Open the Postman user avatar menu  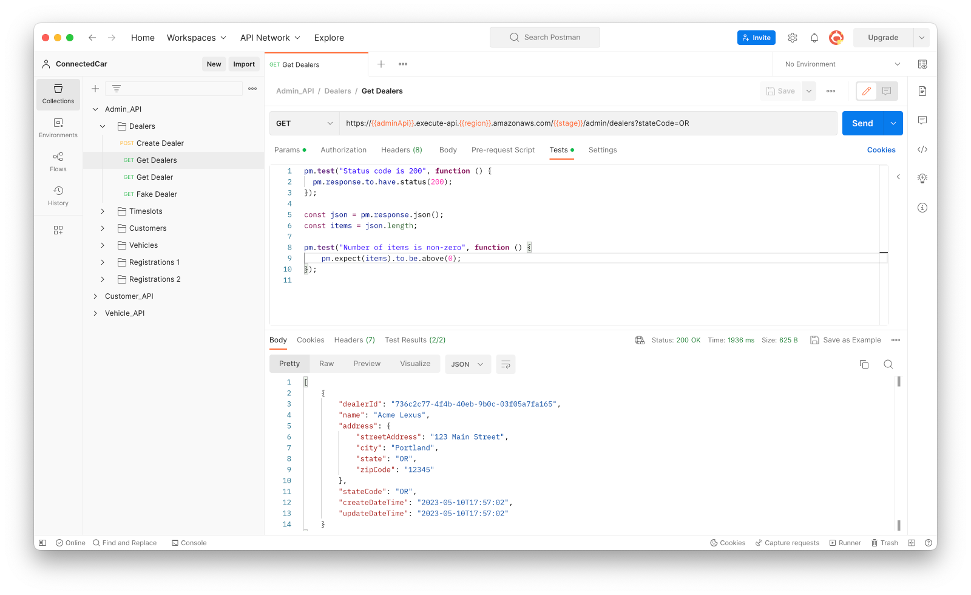tap(836, 38)
